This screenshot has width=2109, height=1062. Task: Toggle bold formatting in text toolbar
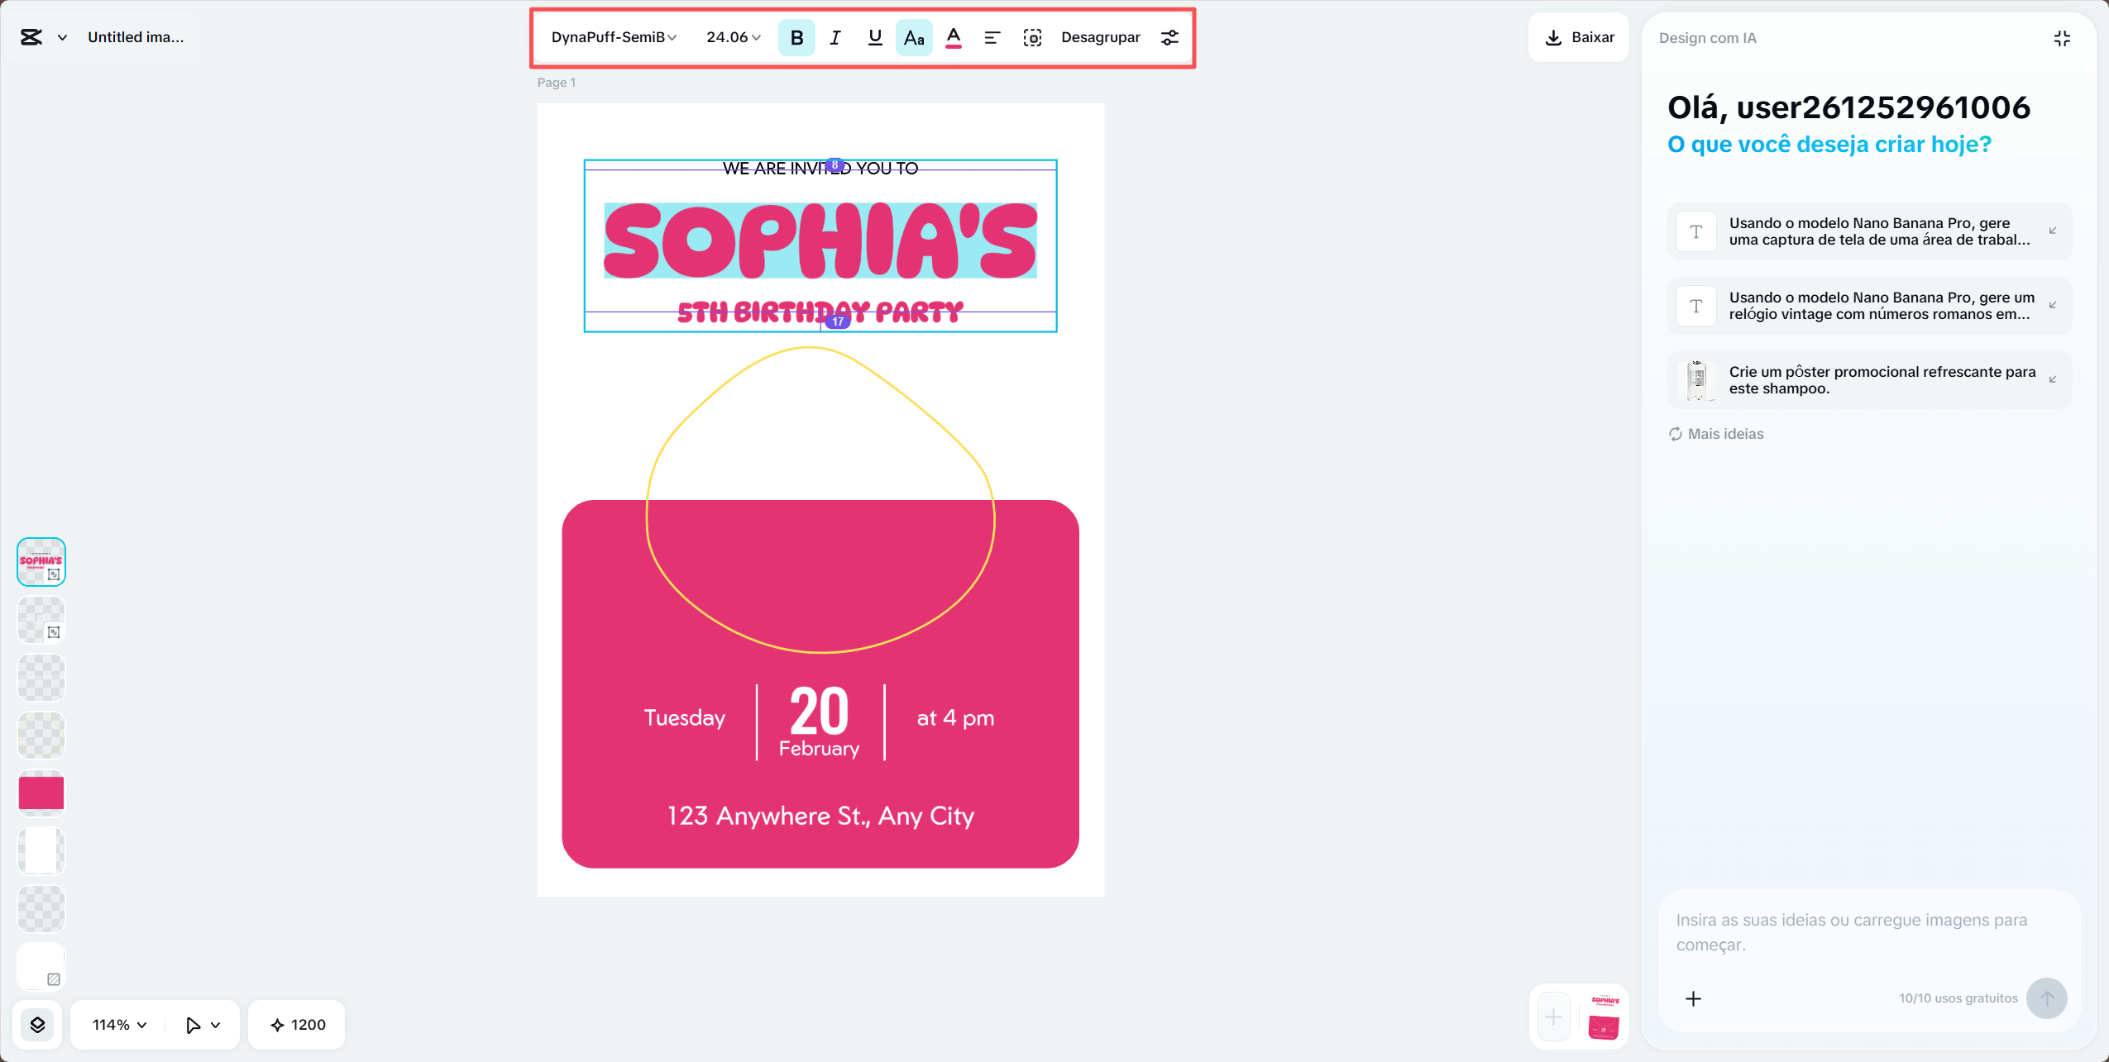796,38
